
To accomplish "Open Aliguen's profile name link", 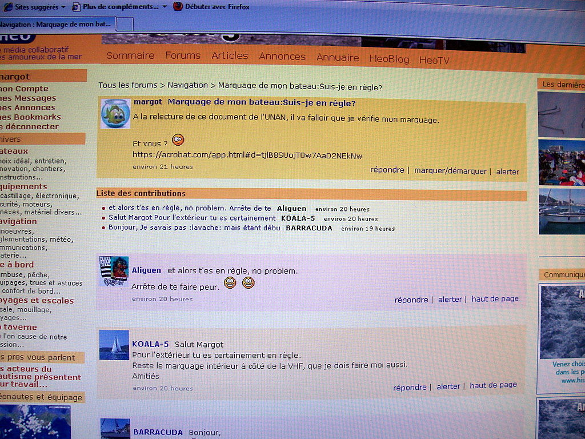I will [x=146, y=270].
